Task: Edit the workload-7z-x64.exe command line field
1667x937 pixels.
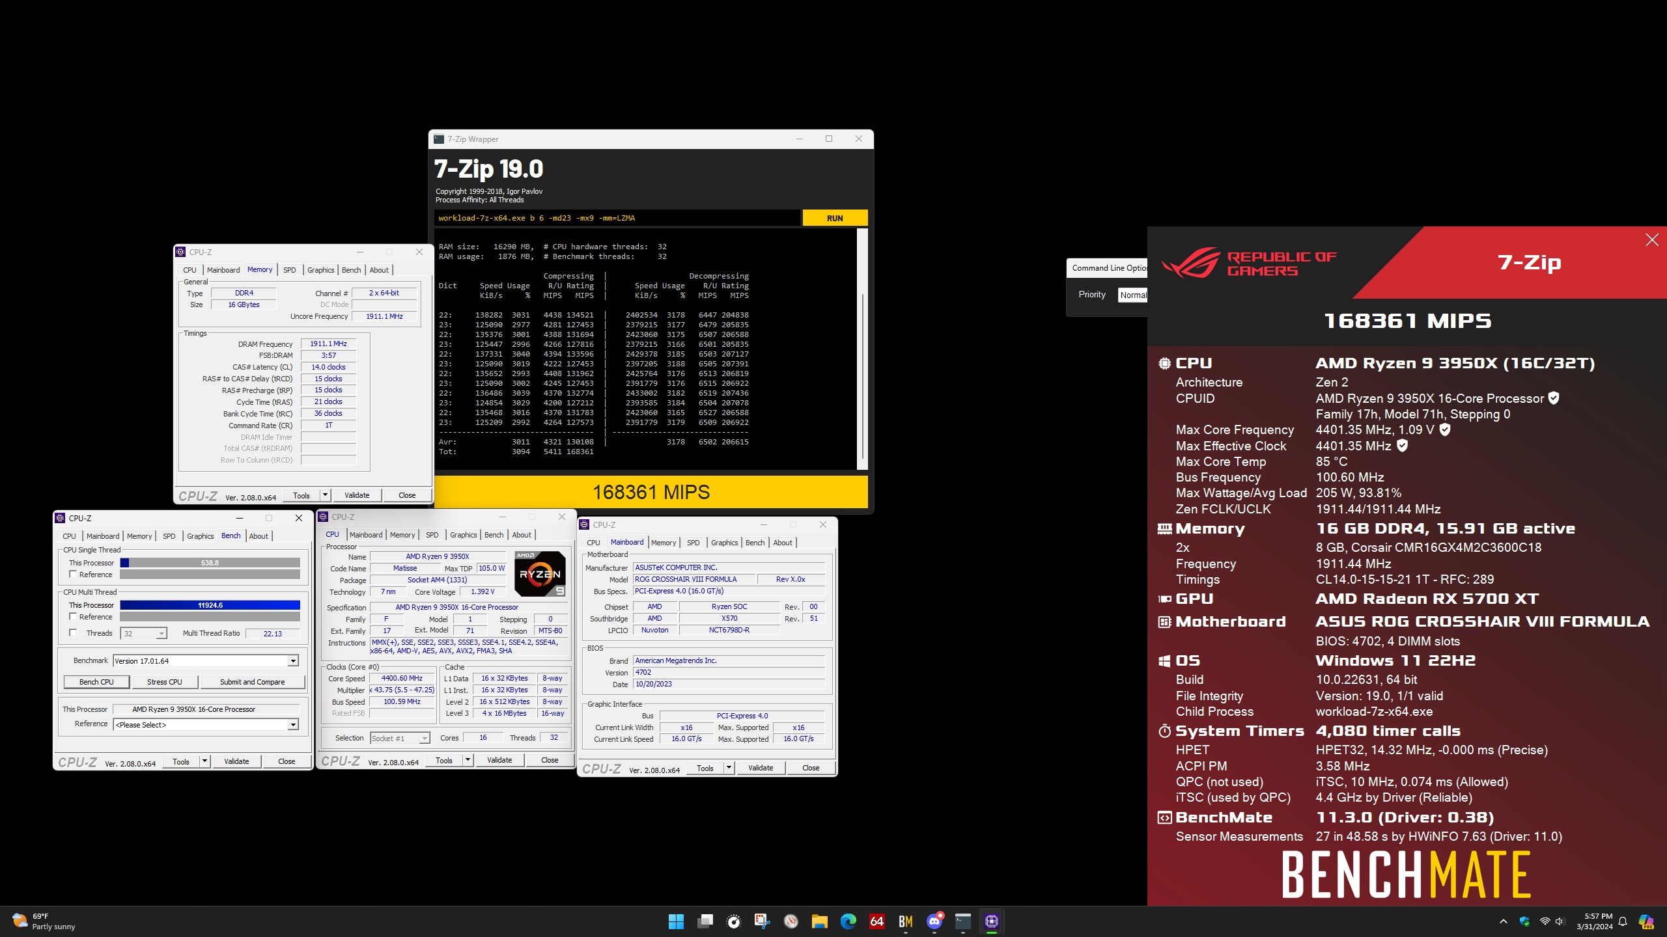Action: pyautogui.click(x=617, y=218)
